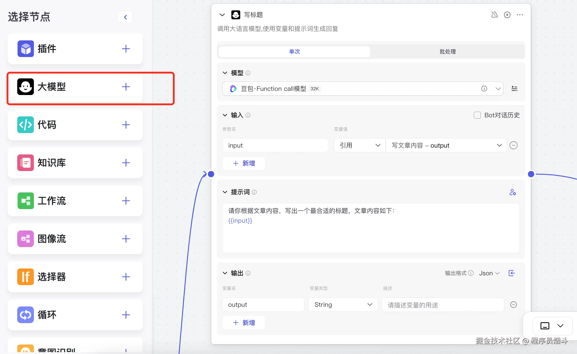Viewport: 577px width, 354px height.
Task: Select the 单次 tab
Action: [294, 52]
